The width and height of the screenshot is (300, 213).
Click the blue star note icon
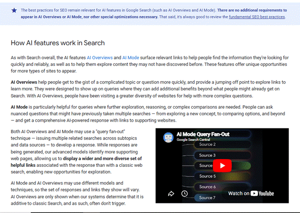[14, 10]
